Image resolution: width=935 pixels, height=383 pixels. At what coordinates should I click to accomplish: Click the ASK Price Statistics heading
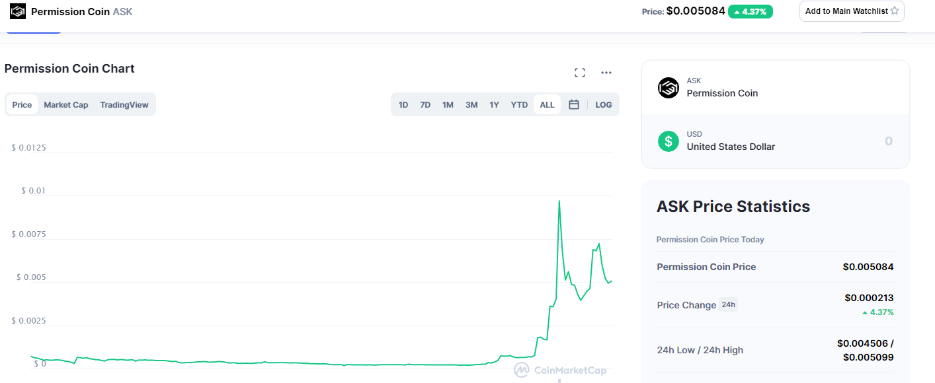(x=733, y=206)
